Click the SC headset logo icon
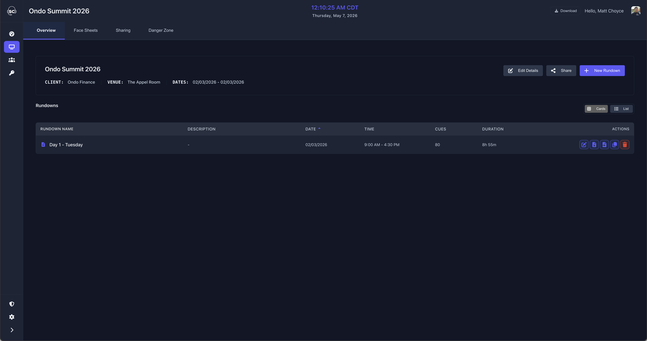647x341 pixels. coord(12,11)
